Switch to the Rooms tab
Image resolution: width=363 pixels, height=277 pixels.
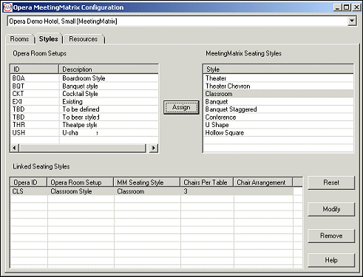[19, 39]
